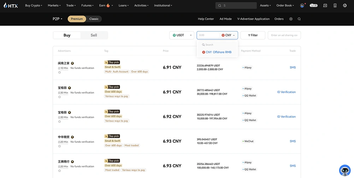This screenshot has height=178, width=354.
Task: Expand the Trade menu
Action: pyautogui.click(x=71, y=5)
